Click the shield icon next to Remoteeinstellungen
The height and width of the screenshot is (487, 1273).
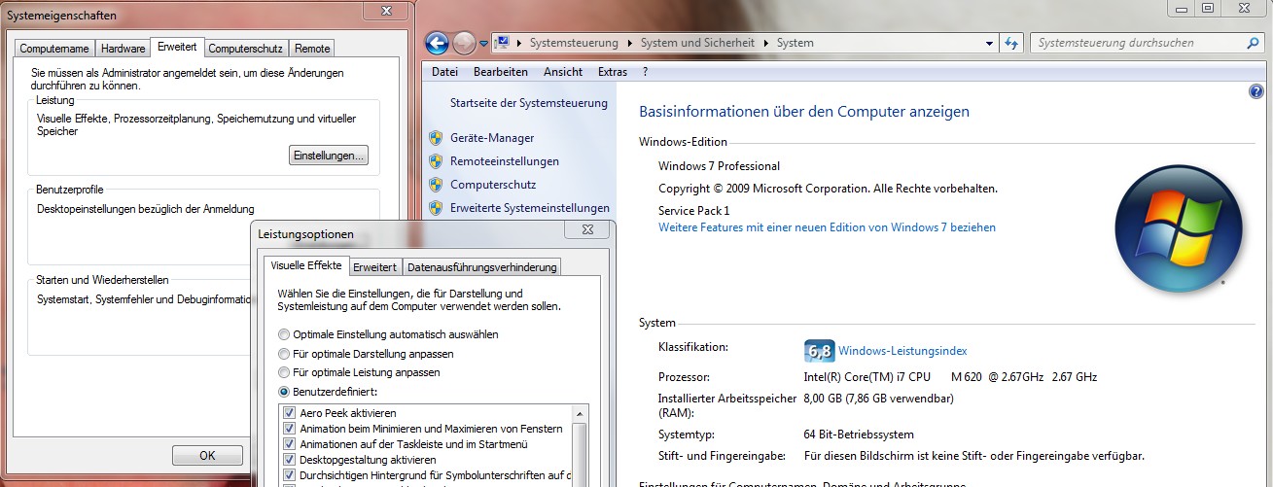(x=436, y=161)
